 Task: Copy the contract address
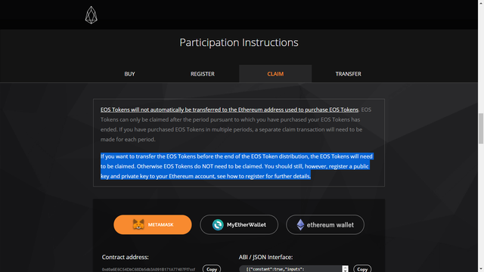[x=212, y=269]
